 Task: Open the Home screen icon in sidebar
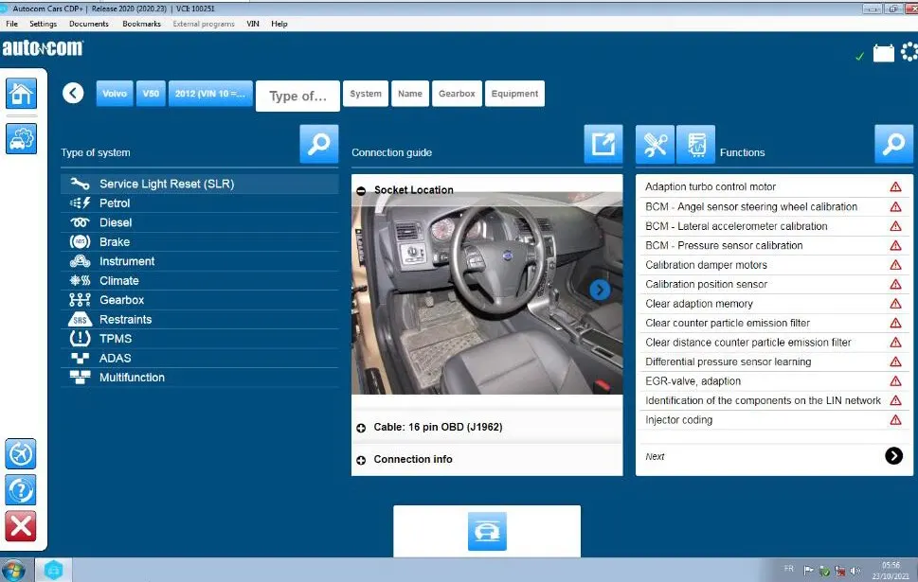tap(21, 94)
